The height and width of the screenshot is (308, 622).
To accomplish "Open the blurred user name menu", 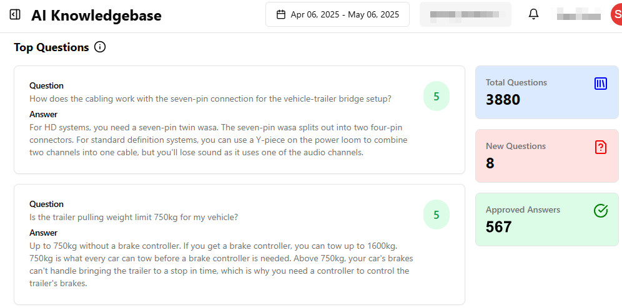I will click(x=578, y=15).
